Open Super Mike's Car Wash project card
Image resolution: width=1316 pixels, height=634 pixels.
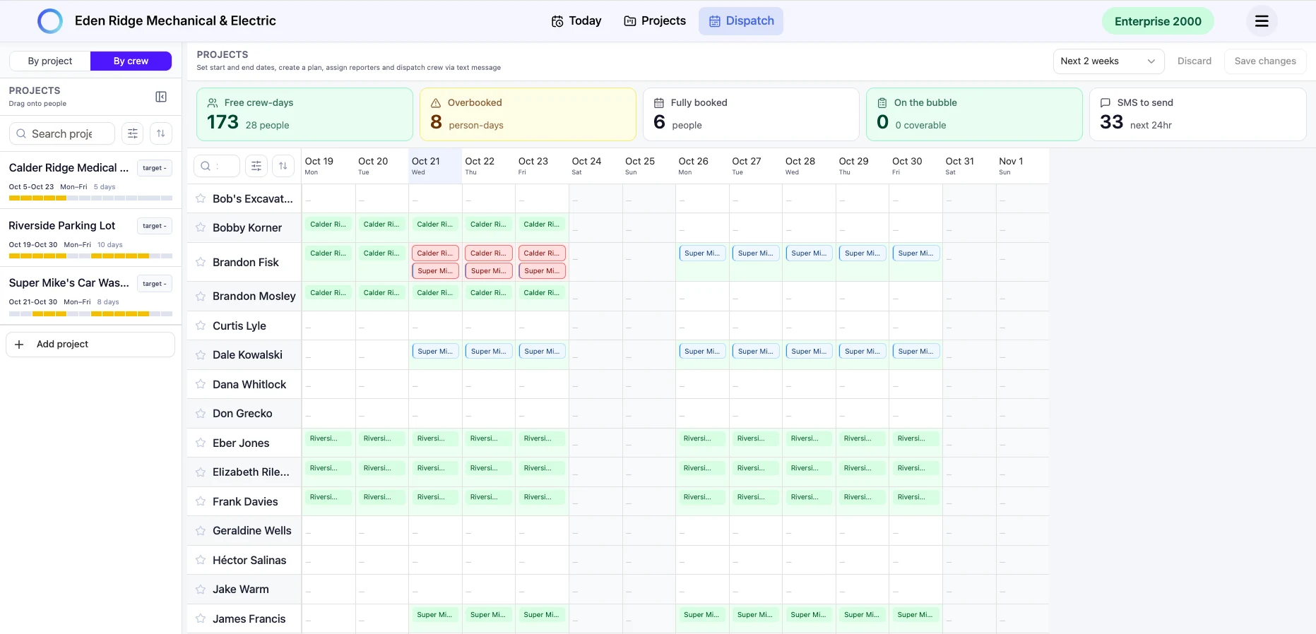(x=90, y=296)
